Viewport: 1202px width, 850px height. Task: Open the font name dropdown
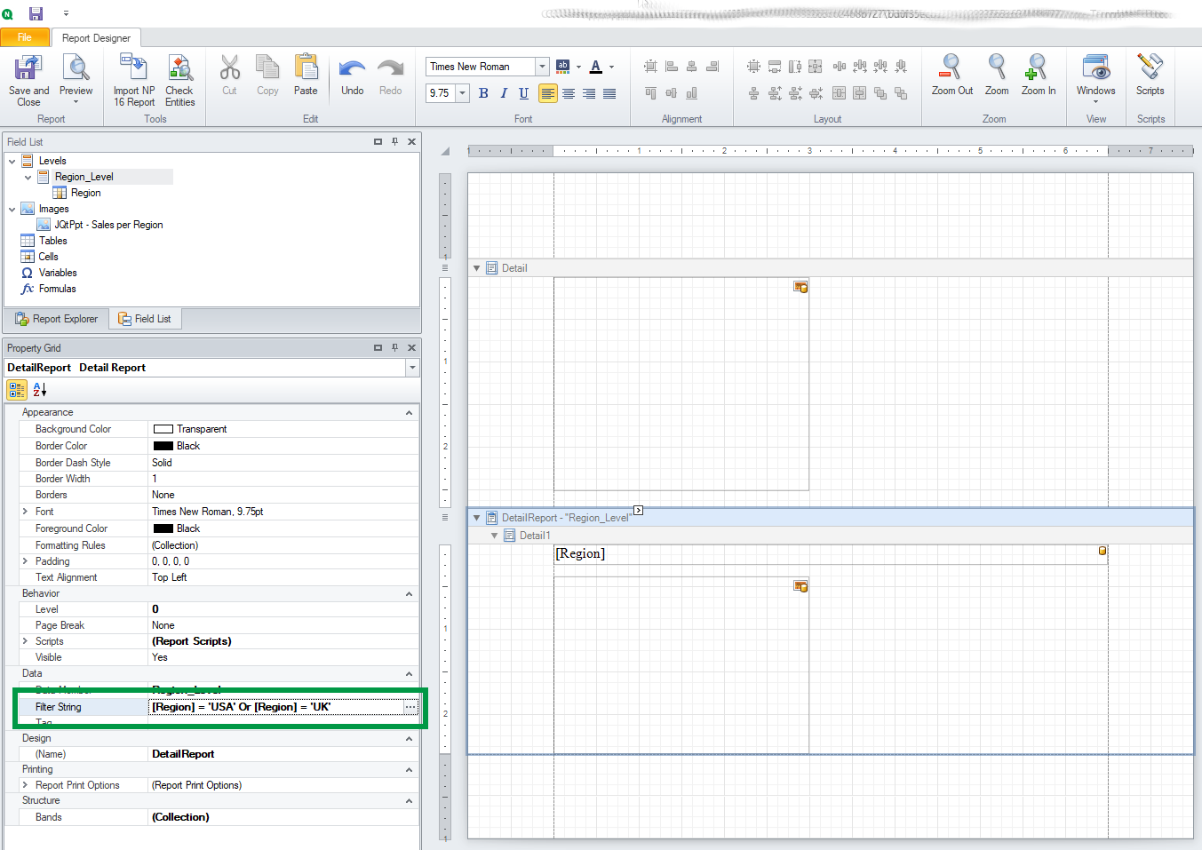coord(542,67)
